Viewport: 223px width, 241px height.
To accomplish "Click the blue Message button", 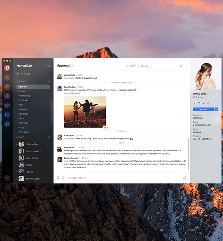I will tap(203, 109).
